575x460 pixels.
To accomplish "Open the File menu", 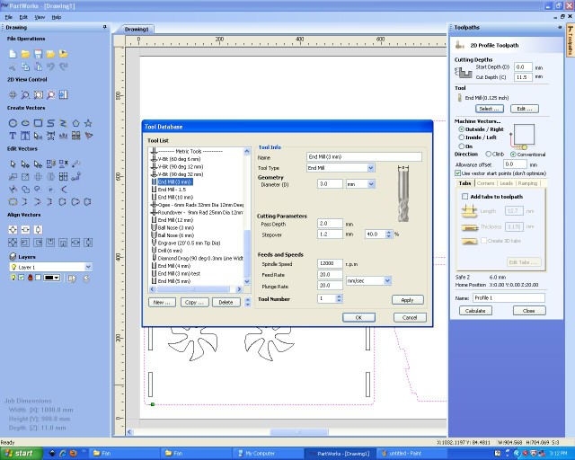I will pos(9,17).
